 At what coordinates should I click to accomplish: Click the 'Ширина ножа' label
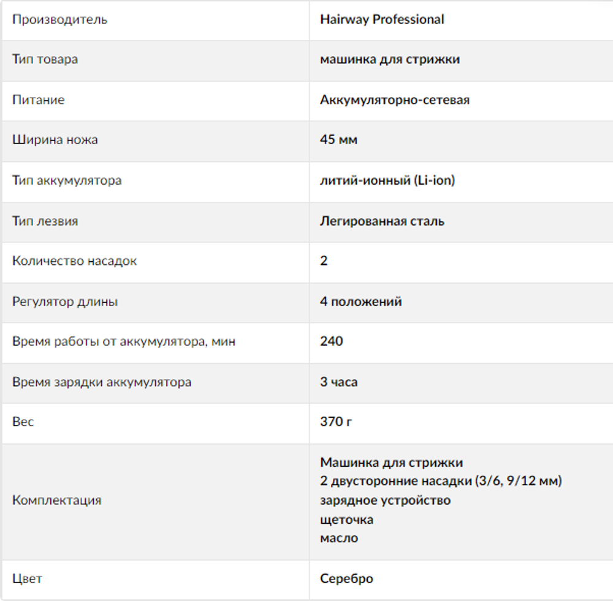(x=55, y=140)
